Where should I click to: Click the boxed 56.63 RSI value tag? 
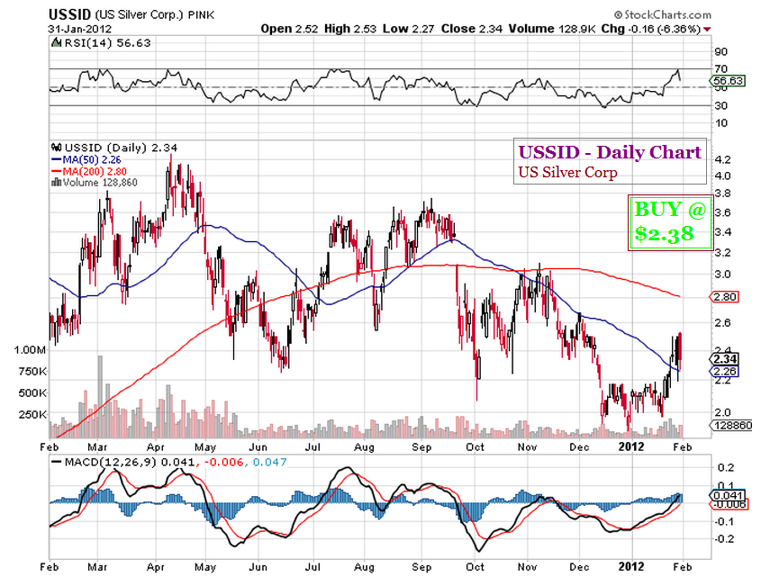tap(728, 80)
